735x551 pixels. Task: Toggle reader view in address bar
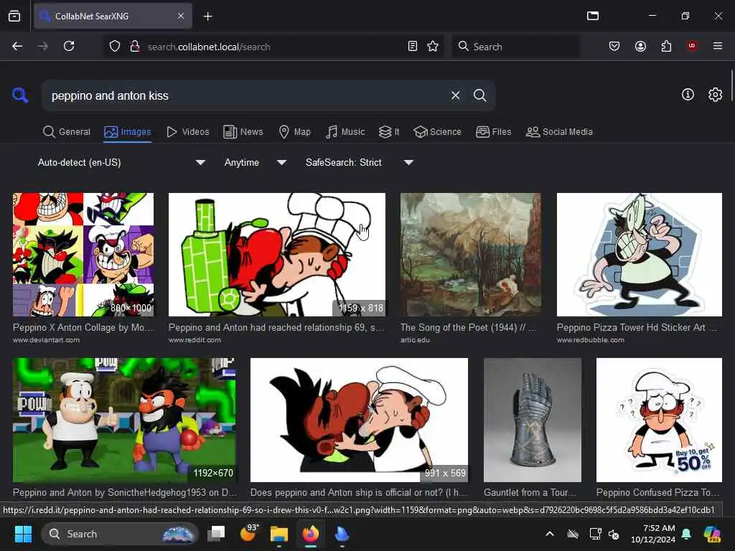click(413, 46)
